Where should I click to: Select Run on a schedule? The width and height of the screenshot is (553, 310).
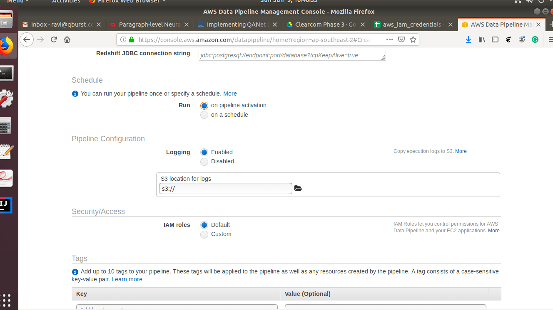(204, 115)
